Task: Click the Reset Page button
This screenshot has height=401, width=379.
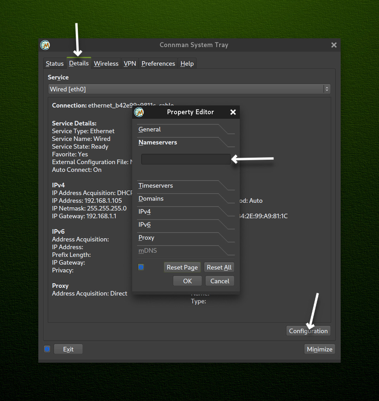Action: coord(182,267)
